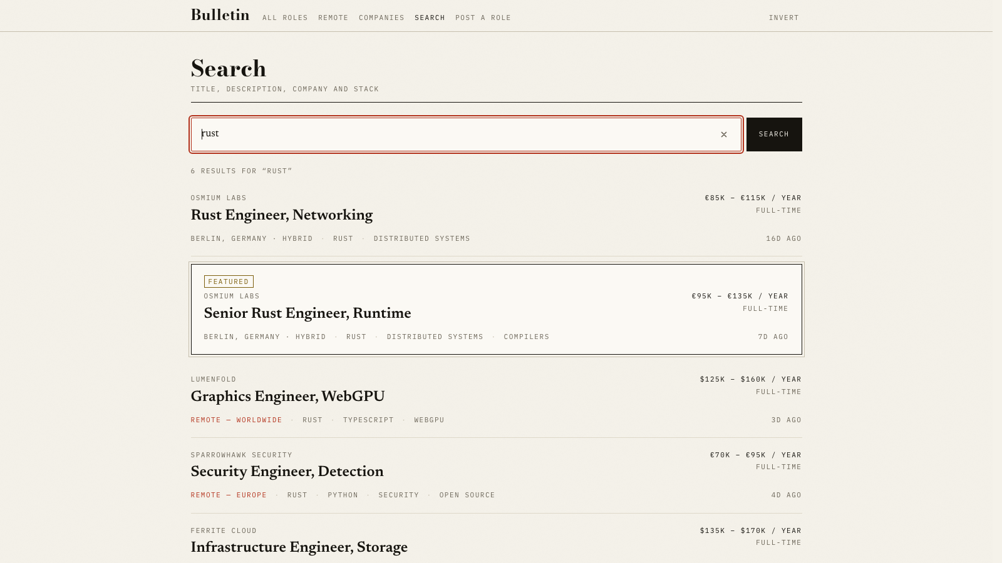Open Infrastructure Engineer, Storage listing
The image size is (1002, 563).
(x=299, y=547)
